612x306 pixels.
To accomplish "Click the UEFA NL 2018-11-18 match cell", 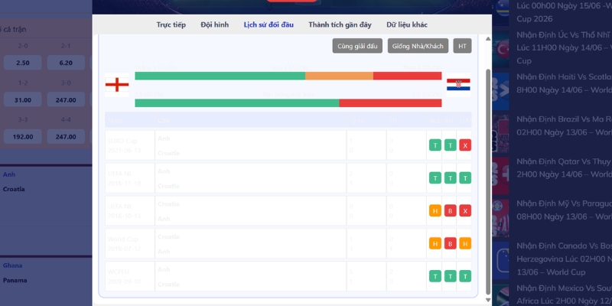I will (x=130, y=178).
